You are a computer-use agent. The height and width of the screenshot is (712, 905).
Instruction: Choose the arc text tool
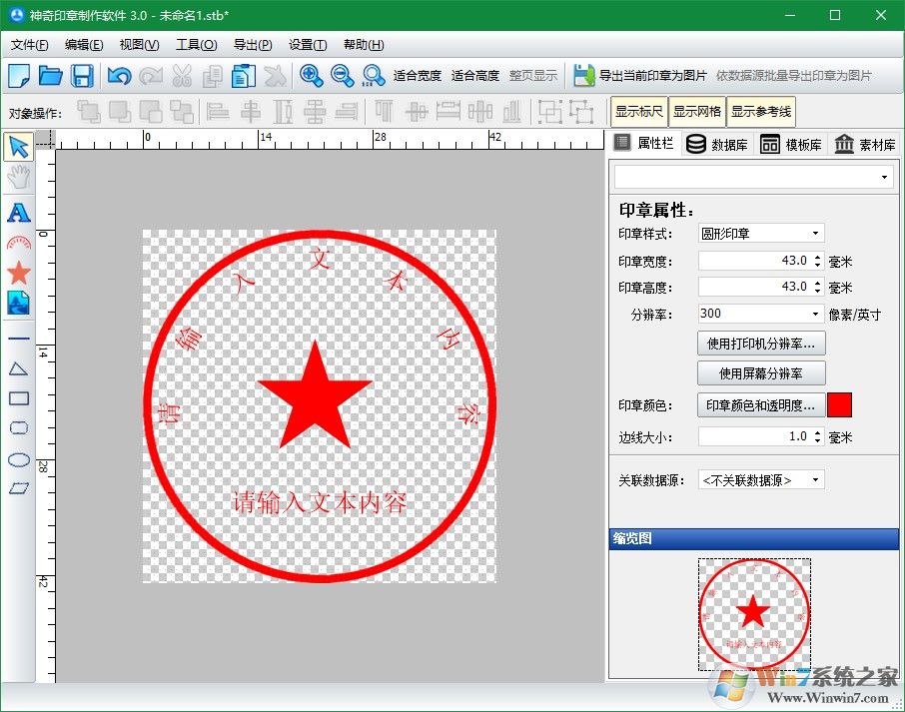18,243
